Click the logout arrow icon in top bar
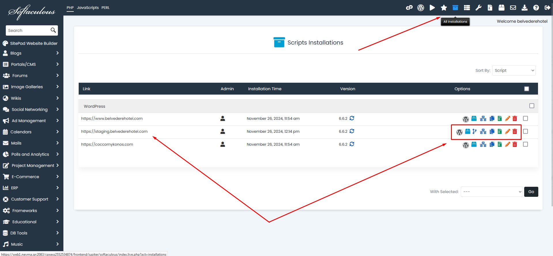553x256 pixels. [x=547, y=8]
